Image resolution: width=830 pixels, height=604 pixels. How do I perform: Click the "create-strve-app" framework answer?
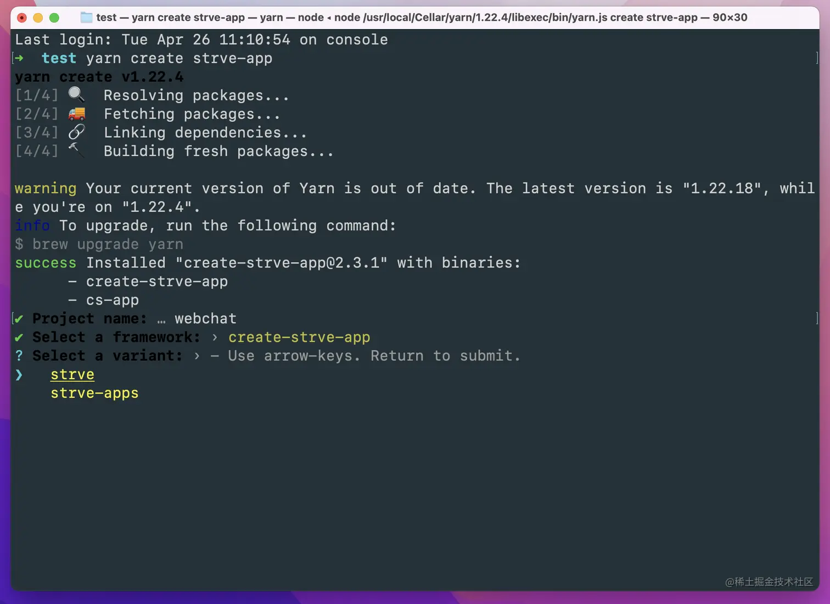click(x=299, y=337)
